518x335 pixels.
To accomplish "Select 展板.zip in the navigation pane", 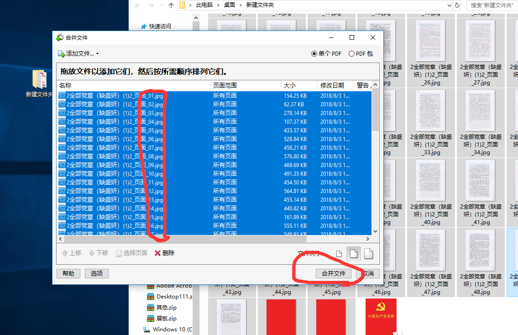I will pos(162,319).
